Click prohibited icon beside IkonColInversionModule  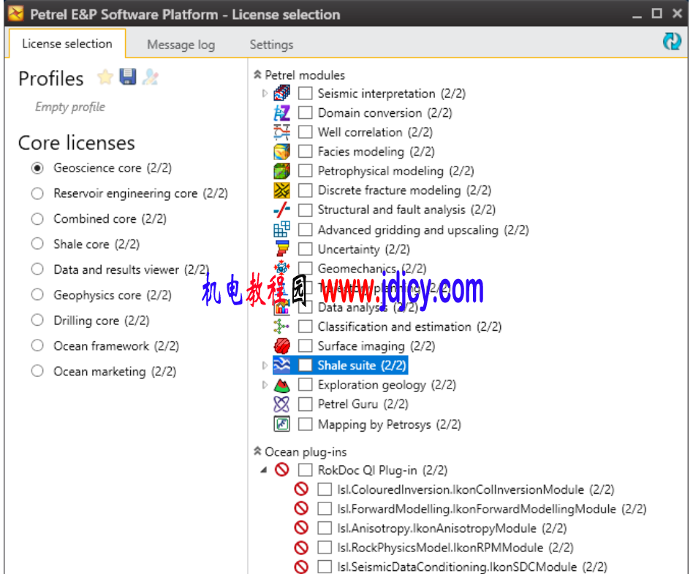click(301, 489)
